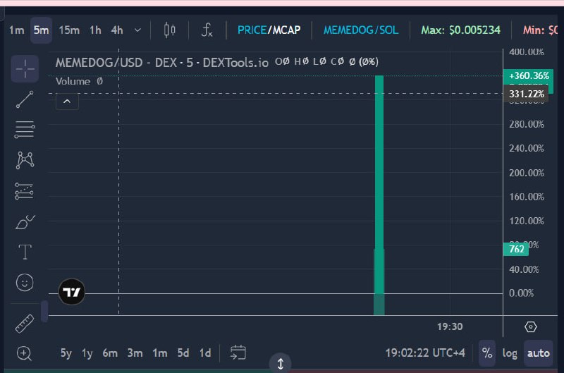Image resolution: width=564 pixels, height=373 pixels.
Task: Toggle the MEMEDOG/SOL pair quote
Action: [361, 30]
